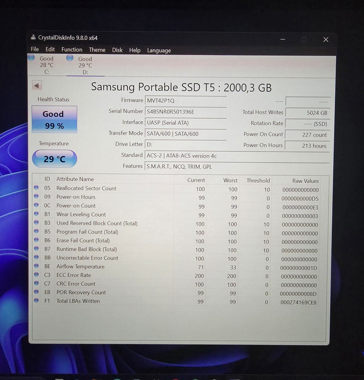The image size is (364, 380).
Task: Click the status orb for Reallocated Sector Count
Action: 36,187
